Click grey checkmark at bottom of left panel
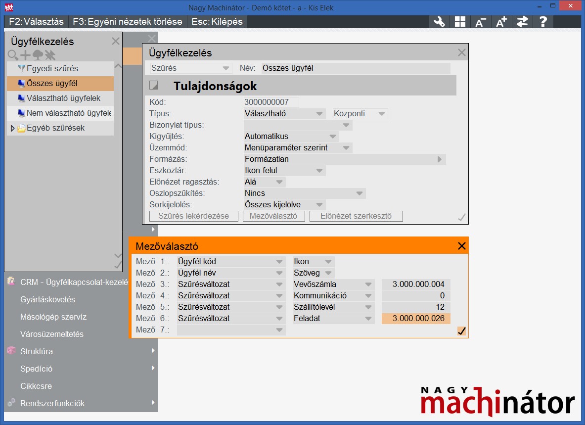The image size is (585, 425). 118,265
